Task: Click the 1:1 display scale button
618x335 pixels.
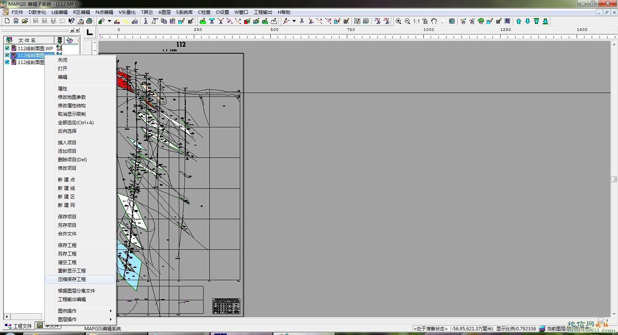Action: [x=416, y=21]
